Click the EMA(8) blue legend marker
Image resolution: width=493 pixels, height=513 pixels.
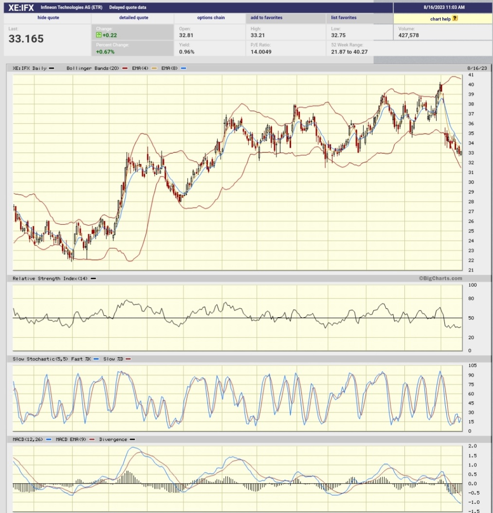(183, 68)
